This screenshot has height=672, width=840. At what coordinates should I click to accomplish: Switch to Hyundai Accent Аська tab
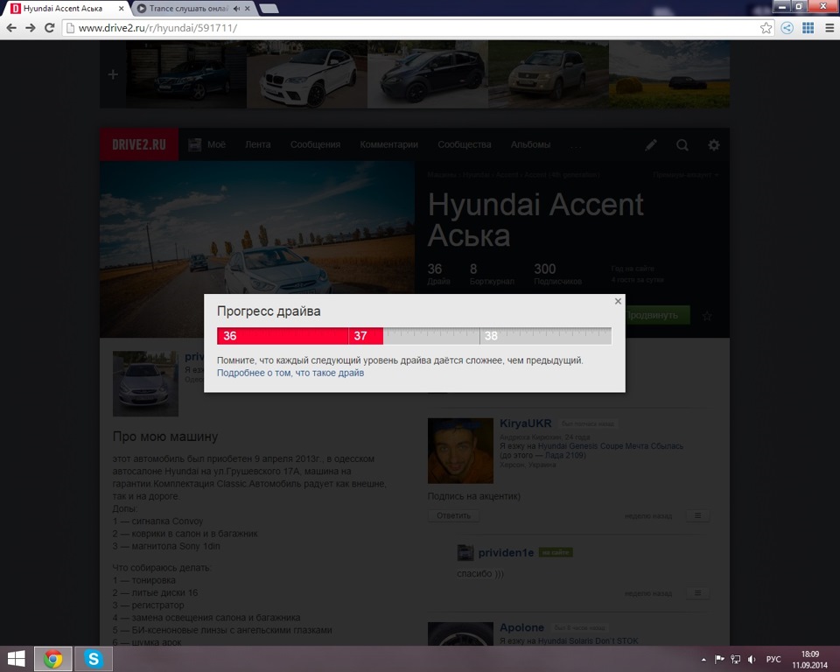[63, 9]
